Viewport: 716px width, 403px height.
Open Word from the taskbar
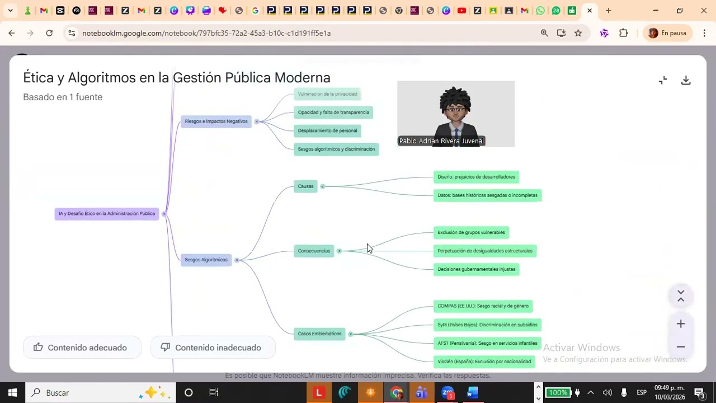pyautogui.click(x=473, y=393)
